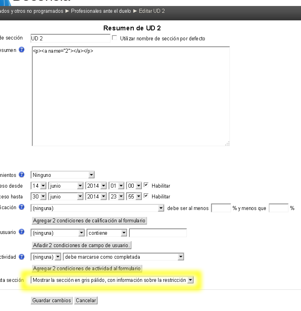The image size is (301, 311).
Task: Open the Ninguno grouping dropdown
Action: [62, 175]
